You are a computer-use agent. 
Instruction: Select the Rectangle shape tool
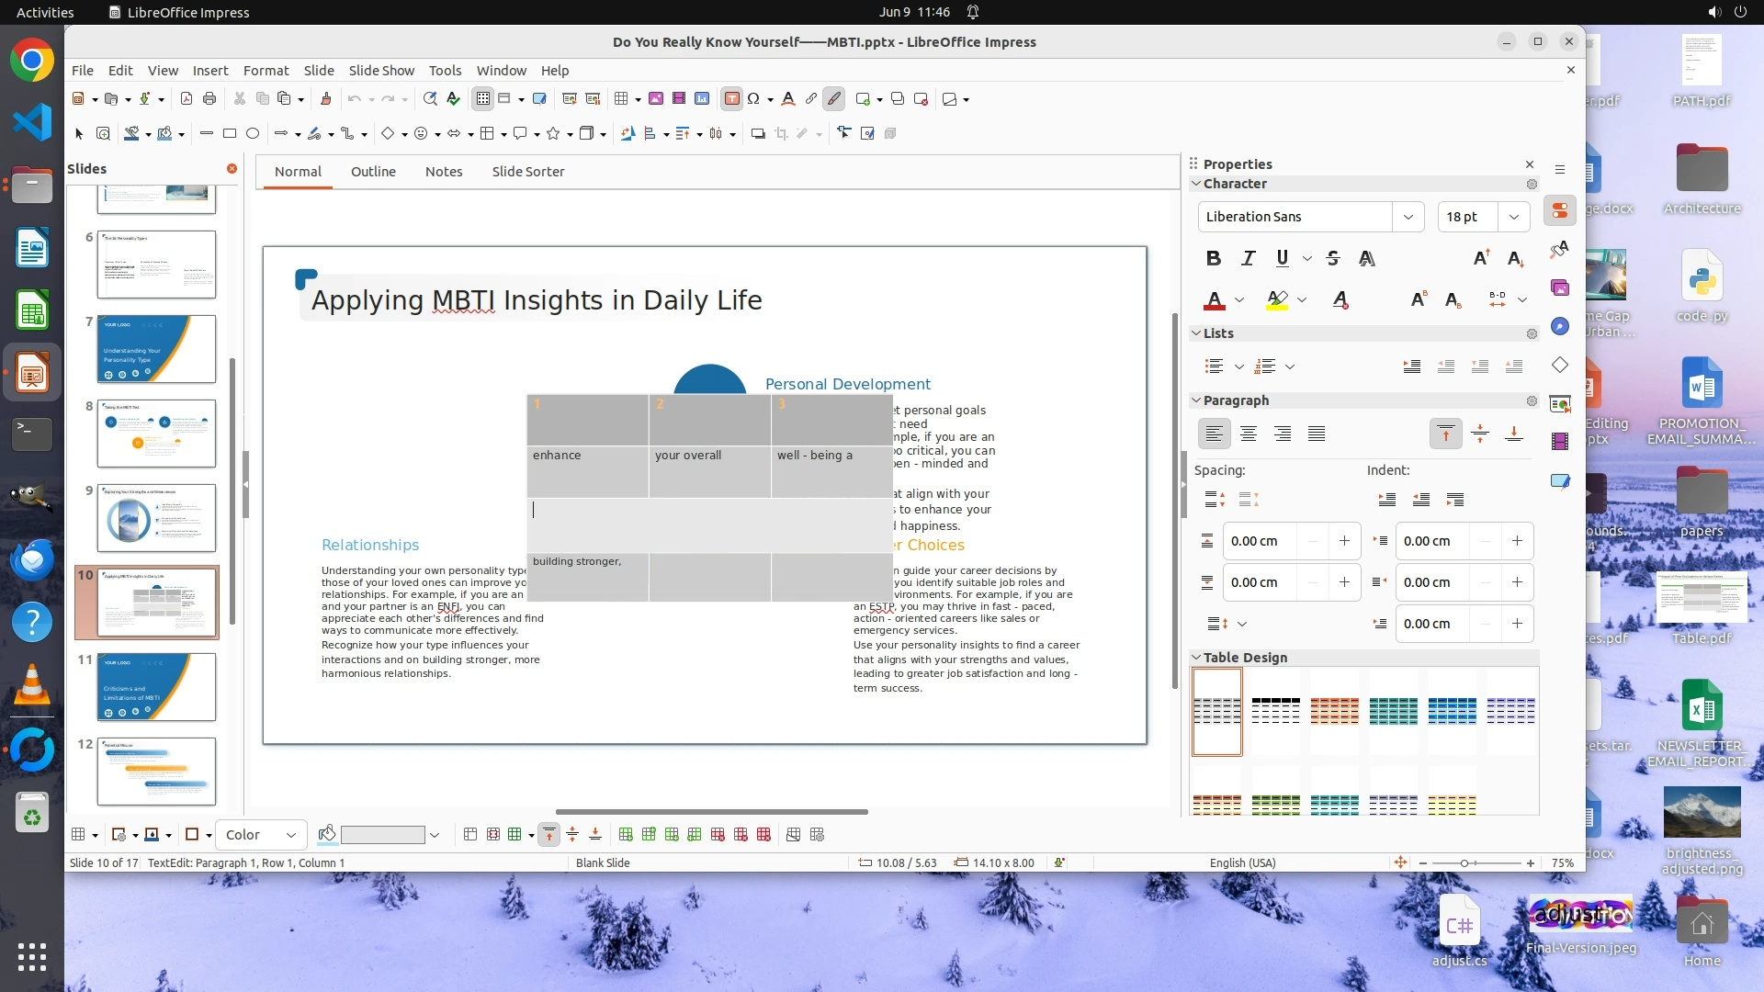pyautogui.click(x=230, y=134)
